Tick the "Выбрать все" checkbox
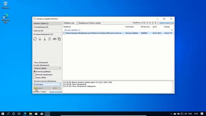 tap(63, 23)
